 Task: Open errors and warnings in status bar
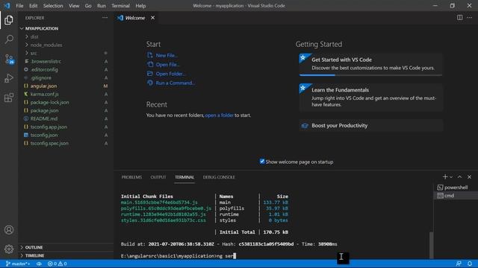57,264
